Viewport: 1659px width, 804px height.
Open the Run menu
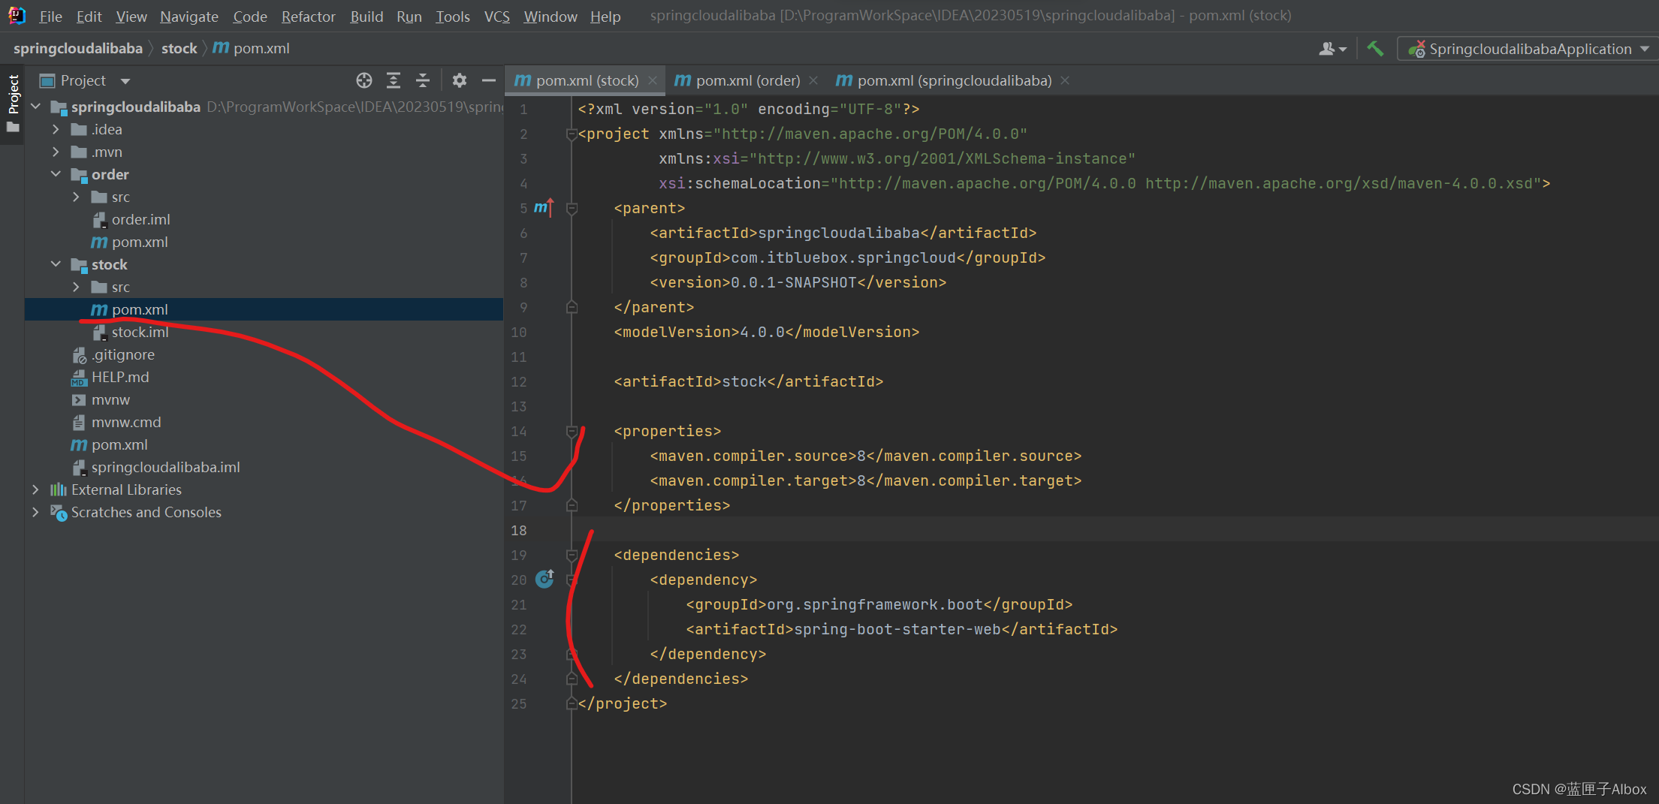coord(409,17)
